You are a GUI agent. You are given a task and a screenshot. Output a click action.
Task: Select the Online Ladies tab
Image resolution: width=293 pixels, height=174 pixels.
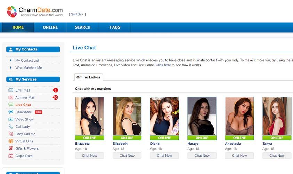88,77
